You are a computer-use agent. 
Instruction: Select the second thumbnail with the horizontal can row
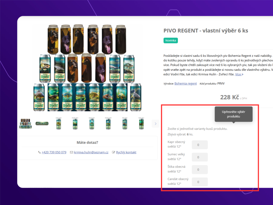click(42, 124)
